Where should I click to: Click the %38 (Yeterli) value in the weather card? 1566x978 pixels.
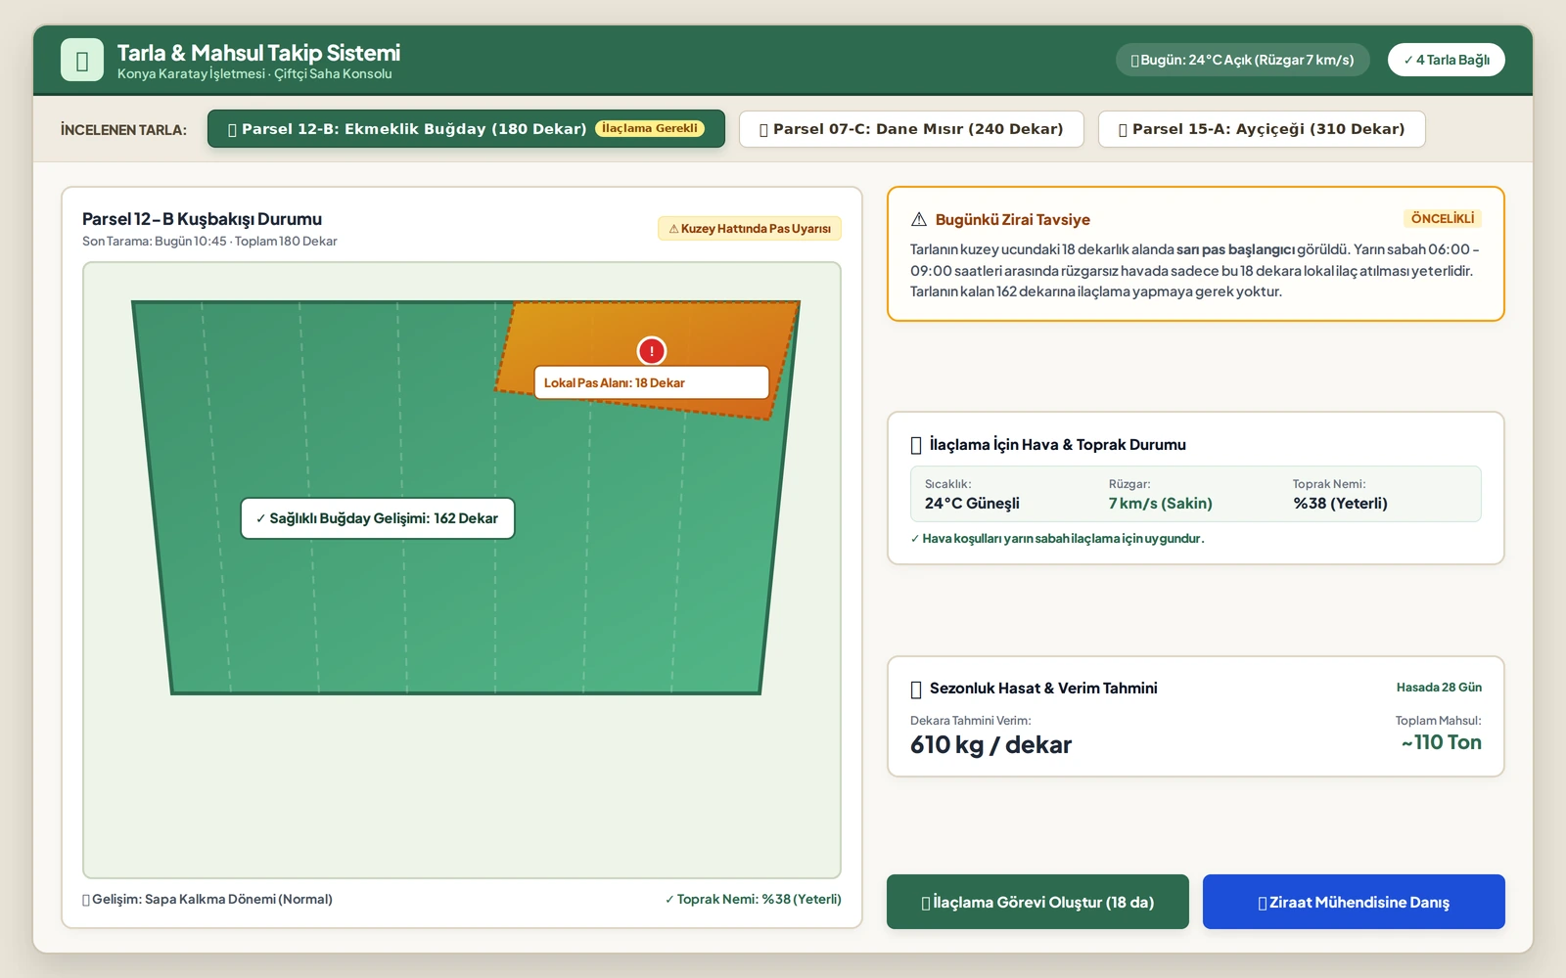1340,503
